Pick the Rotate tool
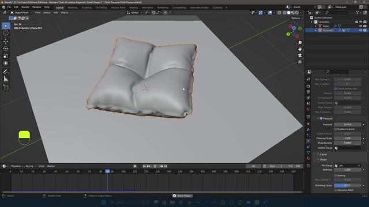 (x=6, y=48)
